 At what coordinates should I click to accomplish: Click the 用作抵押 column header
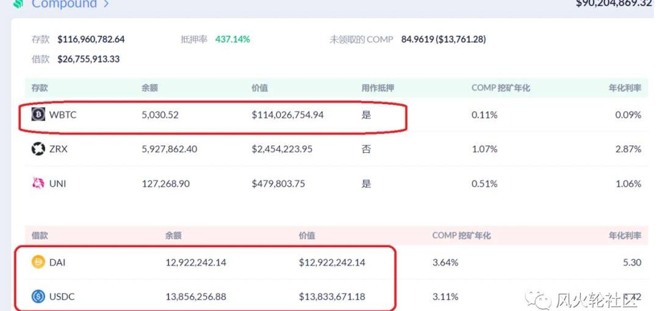[x=378, y=88]
